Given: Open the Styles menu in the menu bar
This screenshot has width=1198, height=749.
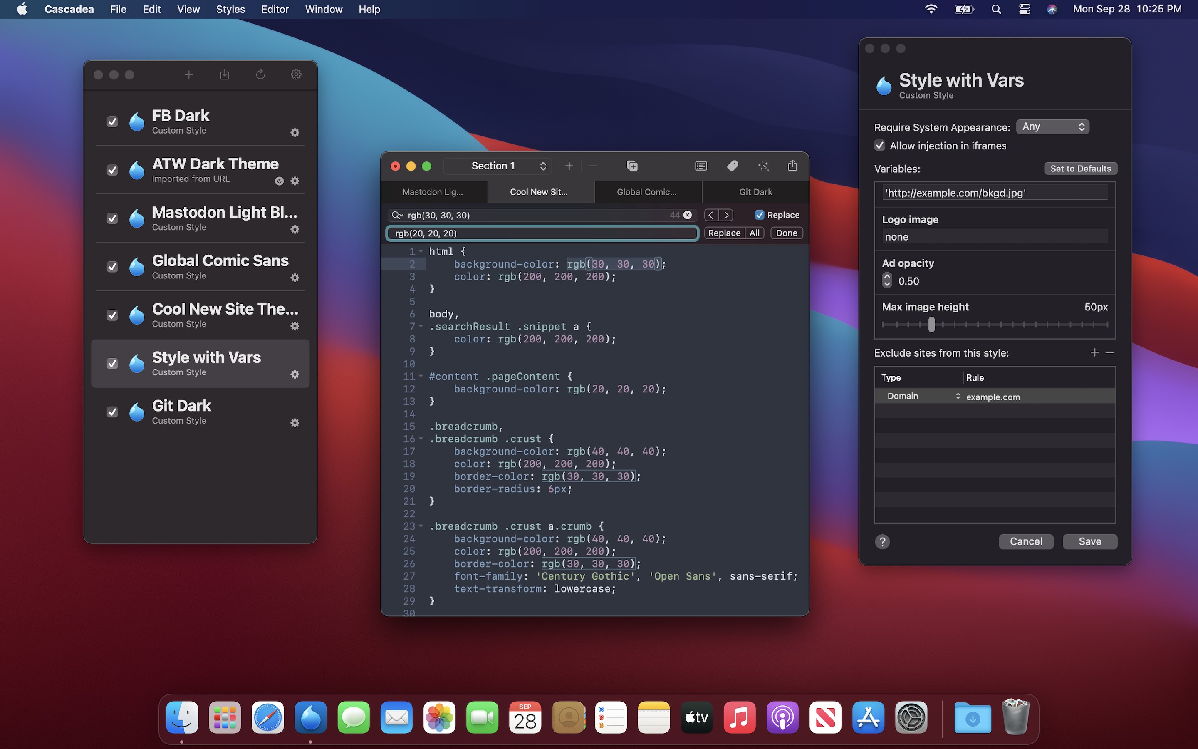Looking at the screenshot, I should pos(230,10).
